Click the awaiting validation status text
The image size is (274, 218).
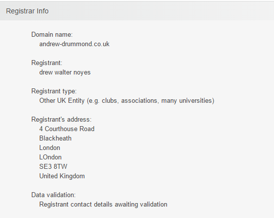pos(141,205)
